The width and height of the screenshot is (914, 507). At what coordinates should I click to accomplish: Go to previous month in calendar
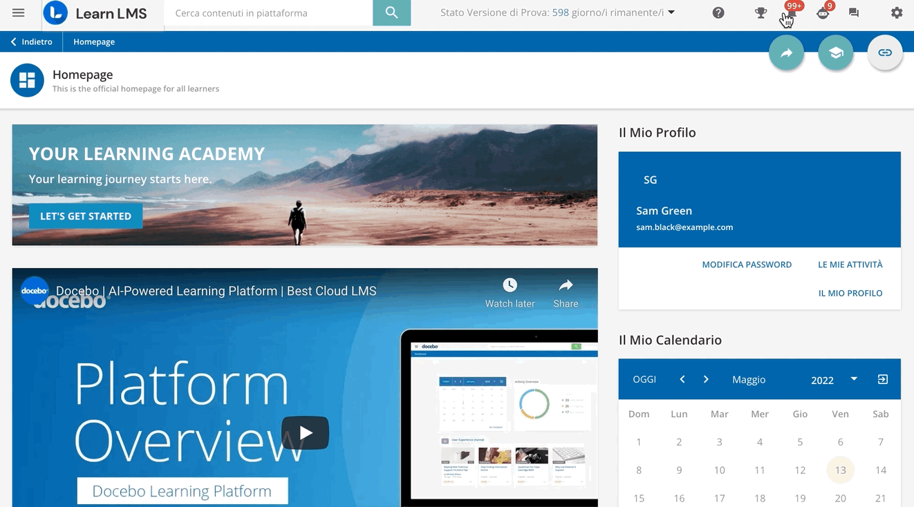coord(682,379)
